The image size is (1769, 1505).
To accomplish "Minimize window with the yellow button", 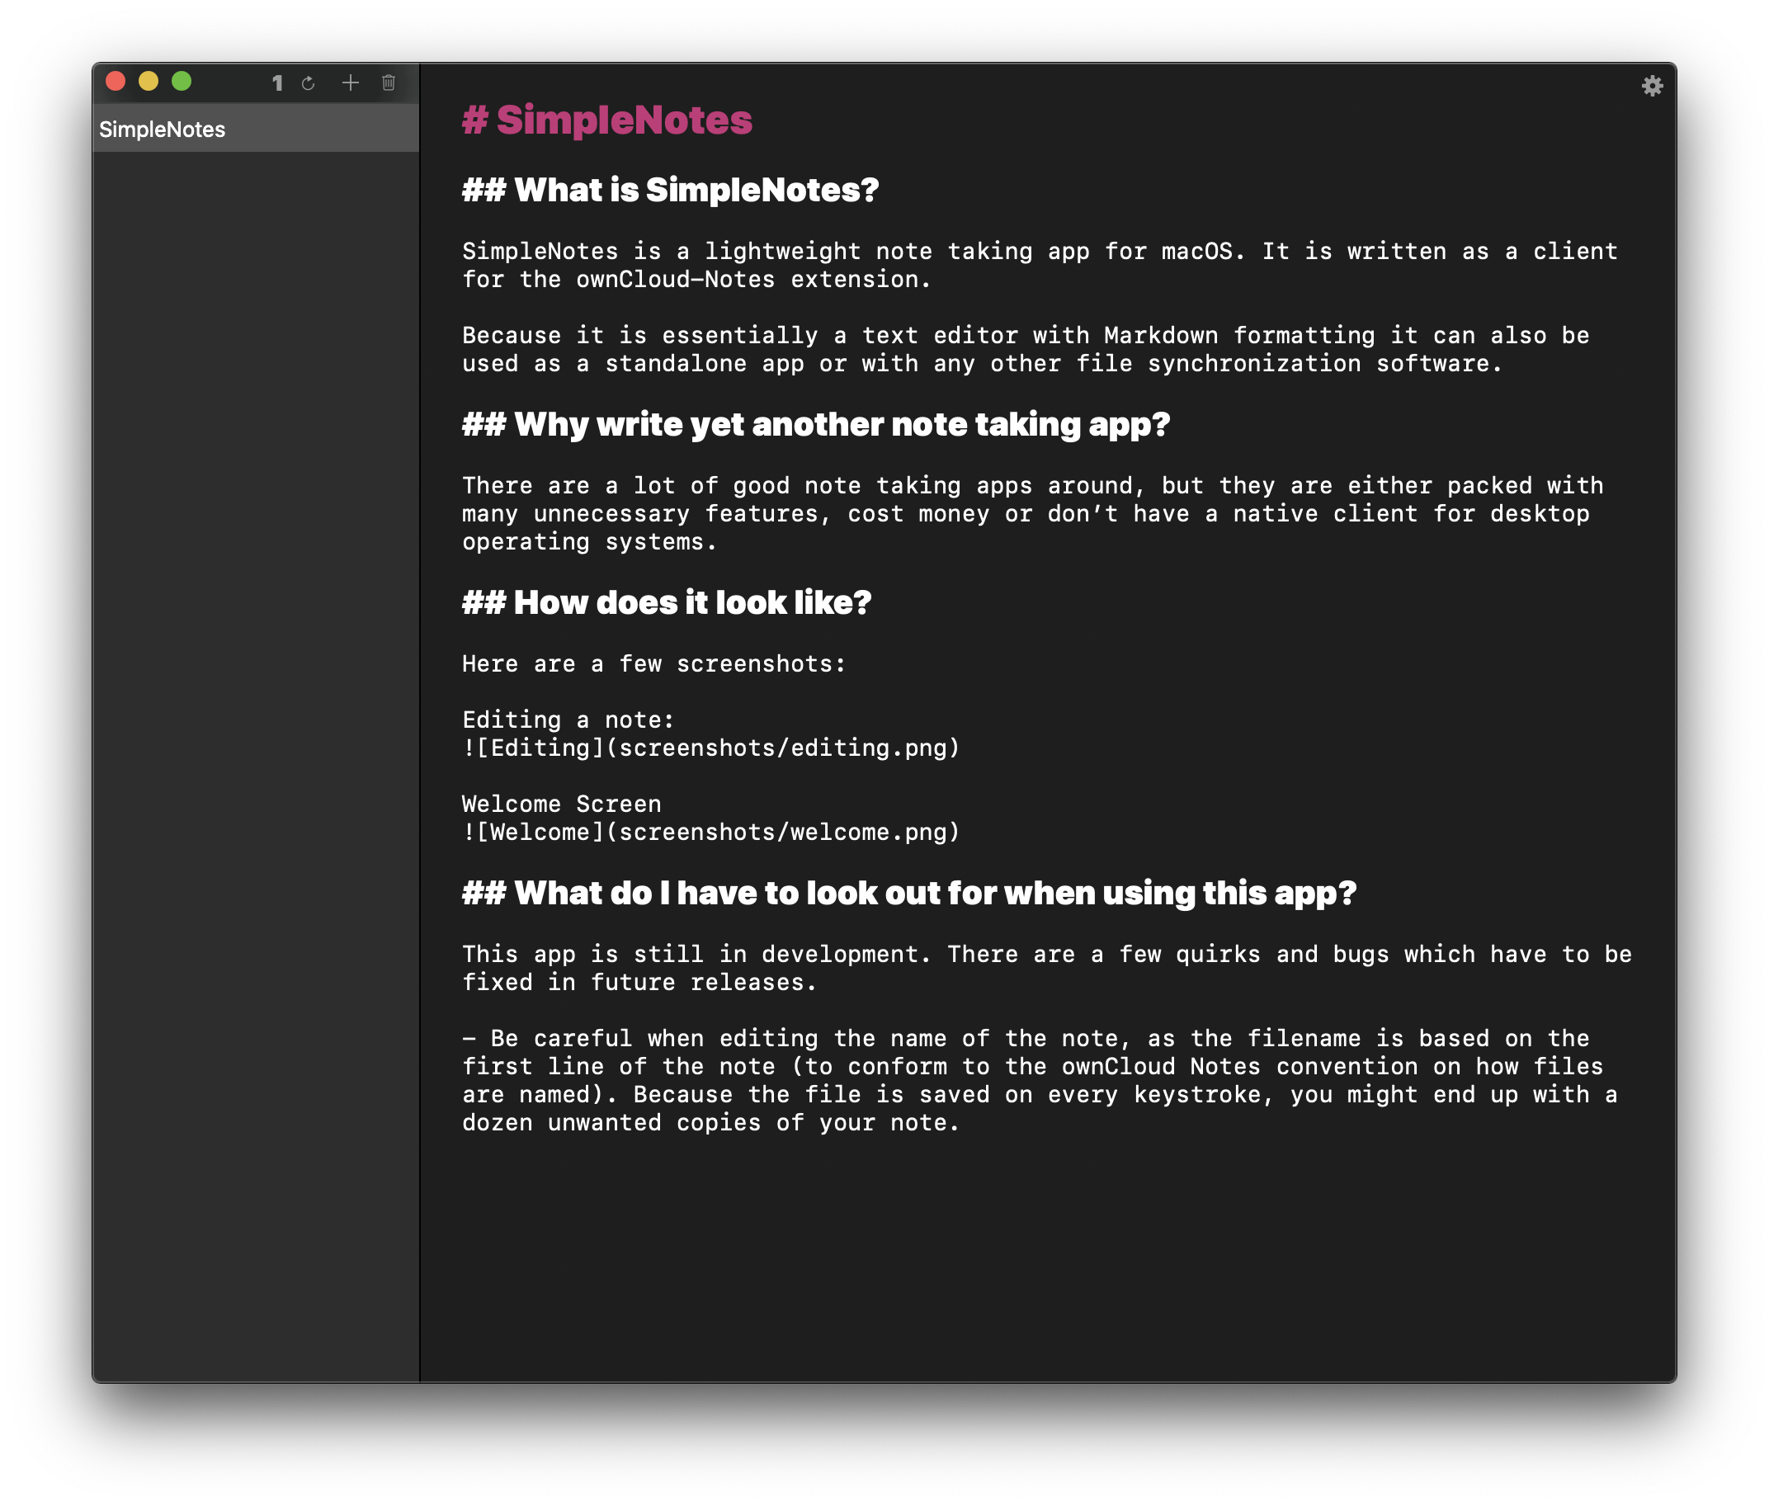I will tap(149, 81).
